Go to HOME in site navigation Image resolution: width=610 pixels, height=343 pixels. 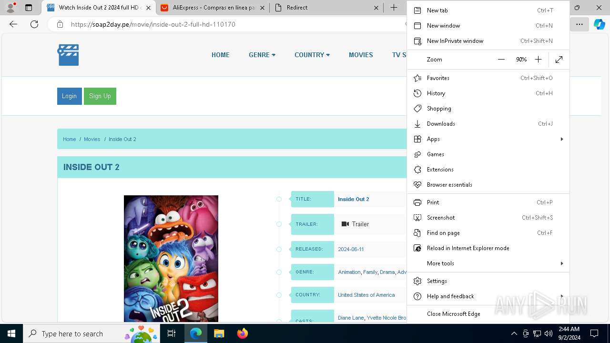[x=221, y=55]
